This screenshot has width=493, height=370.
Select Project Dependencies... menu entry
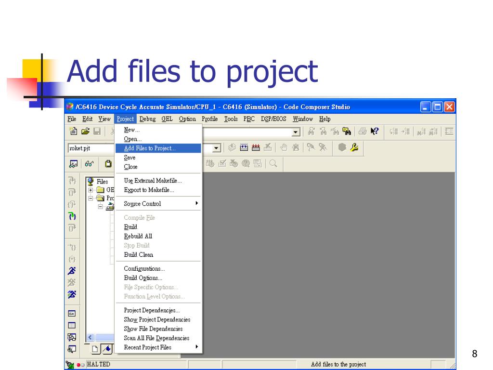pos(158,310)
